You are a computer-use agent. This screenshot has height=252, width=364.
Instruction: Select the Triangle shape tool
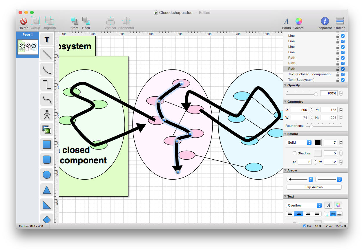tap(47, 190)
